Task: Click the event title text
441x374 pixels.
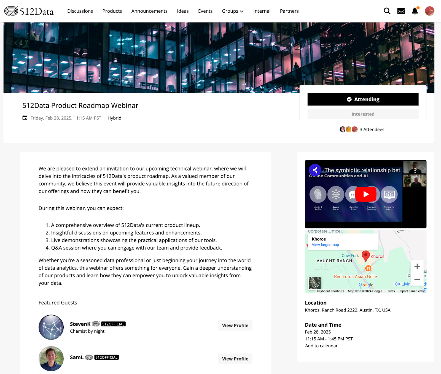Action: (x=80, y=106)
